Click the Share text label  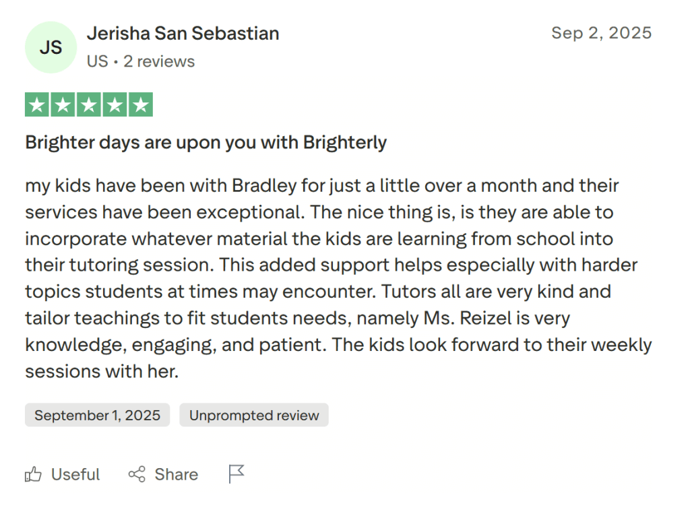pyautogui.click(x=176, y=474)
